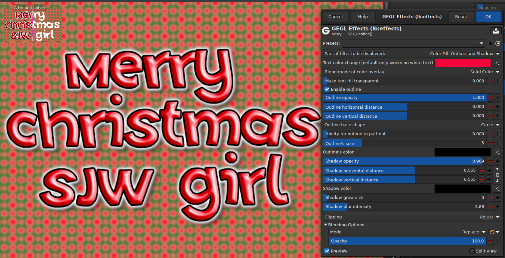Confirm the effect with OK

tap(488, 17)
